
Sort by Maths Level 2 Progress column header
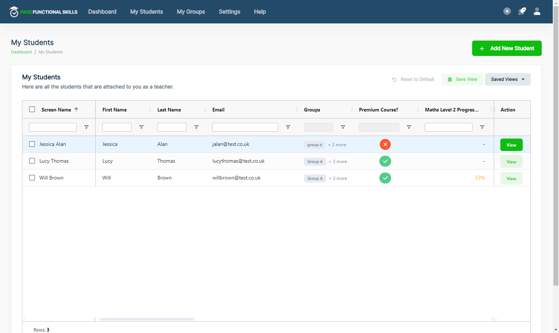[452, 110]
